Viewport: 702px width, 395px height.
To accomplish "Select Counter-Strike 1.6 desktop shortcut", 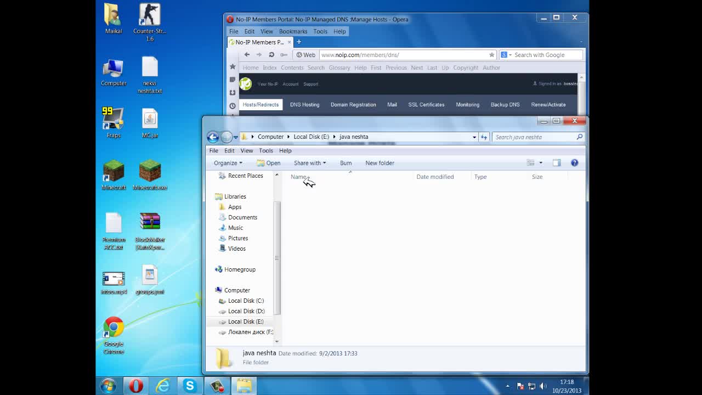I will click(150, 22).
